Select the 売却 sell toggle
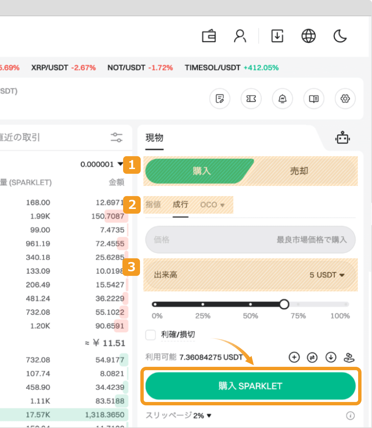 pos(299,171)
